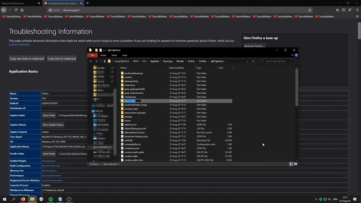This screenshot has width=361, height=203.
Task: Open the about:serviceworkers link
Action: click(x=52, y=180)
